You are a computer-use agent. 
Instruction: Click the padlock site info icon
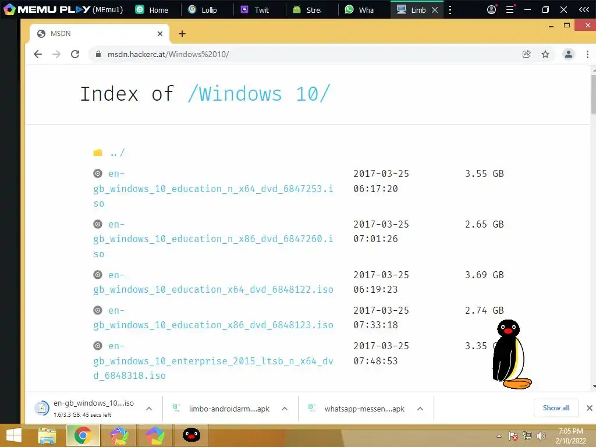click(x=98, y=54)
